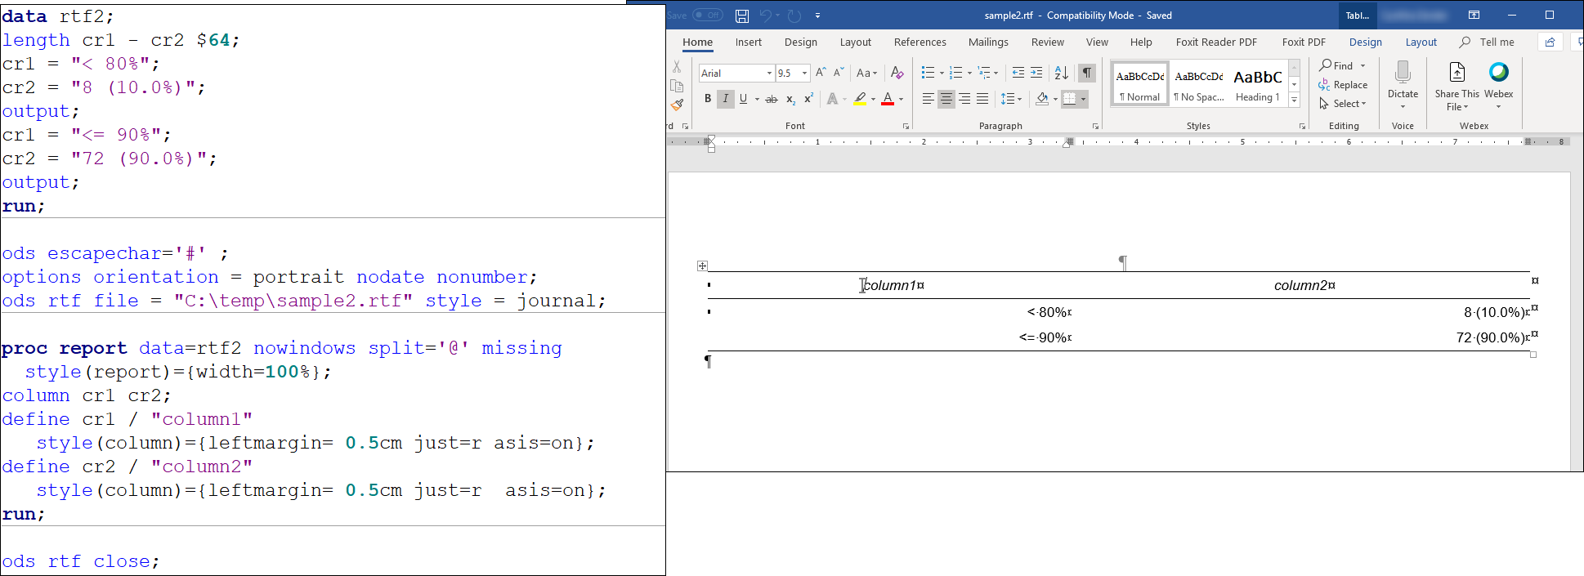
Task: Open the Insert ribbon tab
Action: [x=748, y=42]
